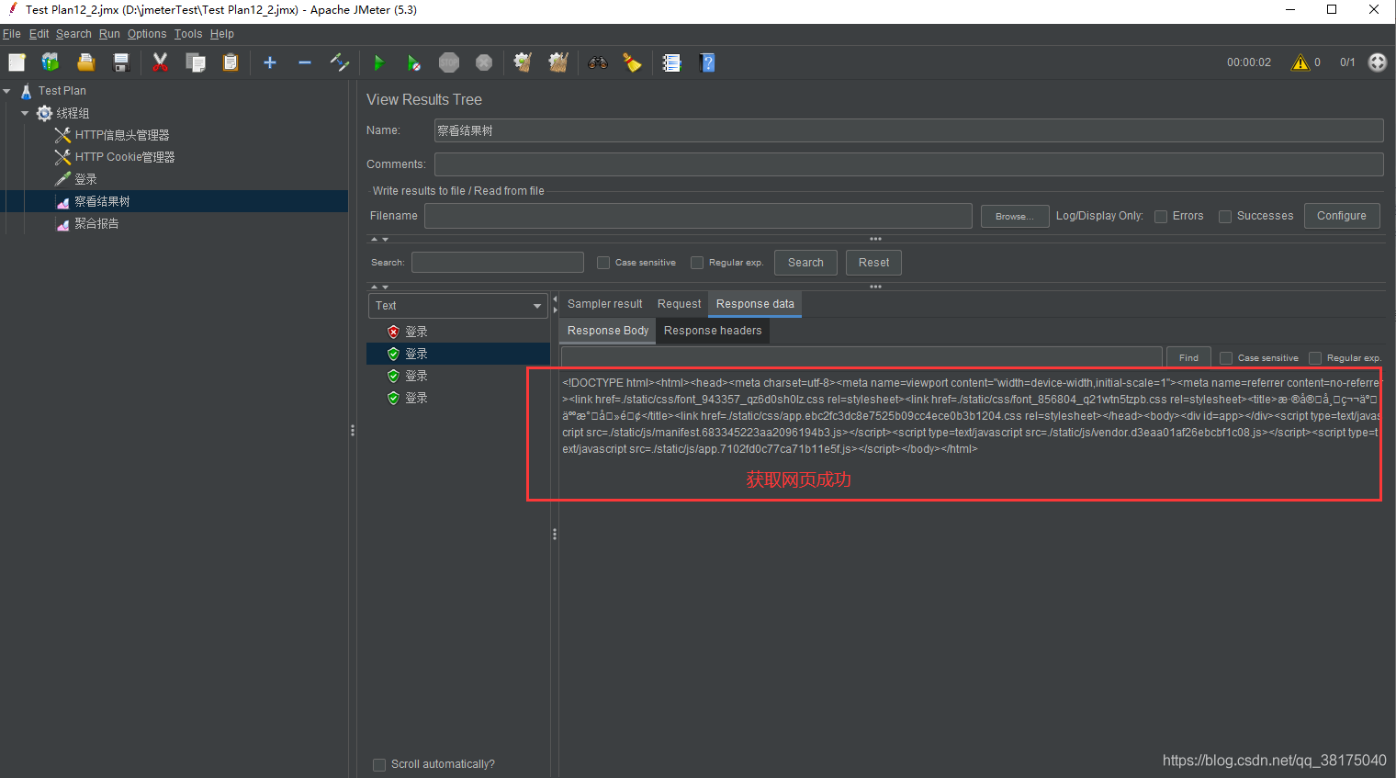Open the Run menu

pyautogui.click(x=109, y=34)
